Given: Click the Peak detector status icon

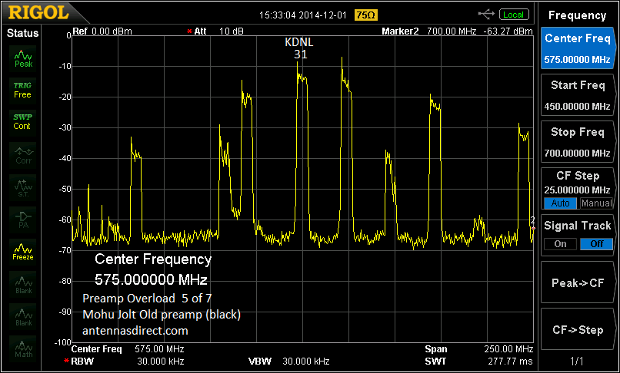Looking at the screenshot, I should click(x=23, y=58).
